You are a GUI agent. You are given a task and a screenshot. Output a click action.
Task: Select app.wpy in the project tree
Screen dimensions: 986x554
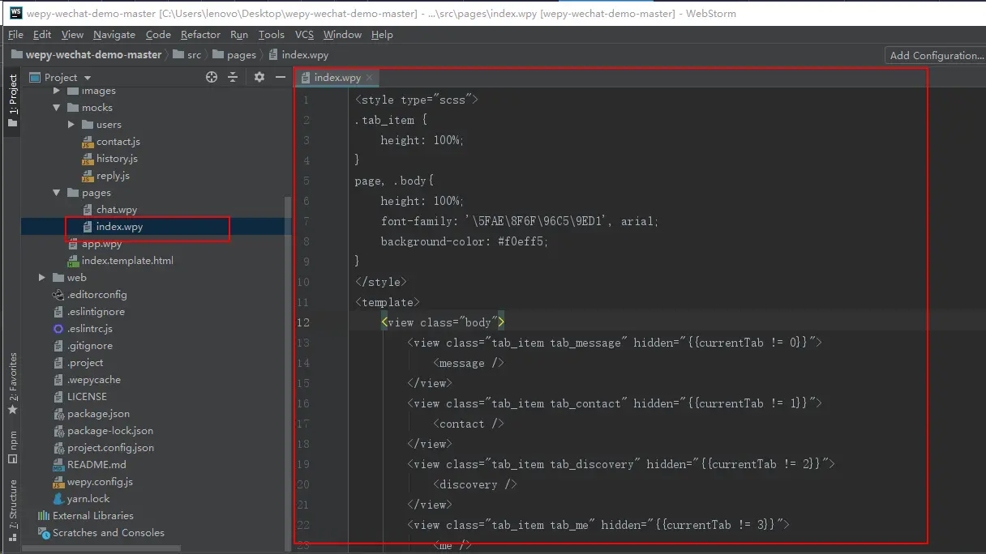(101, 244)
